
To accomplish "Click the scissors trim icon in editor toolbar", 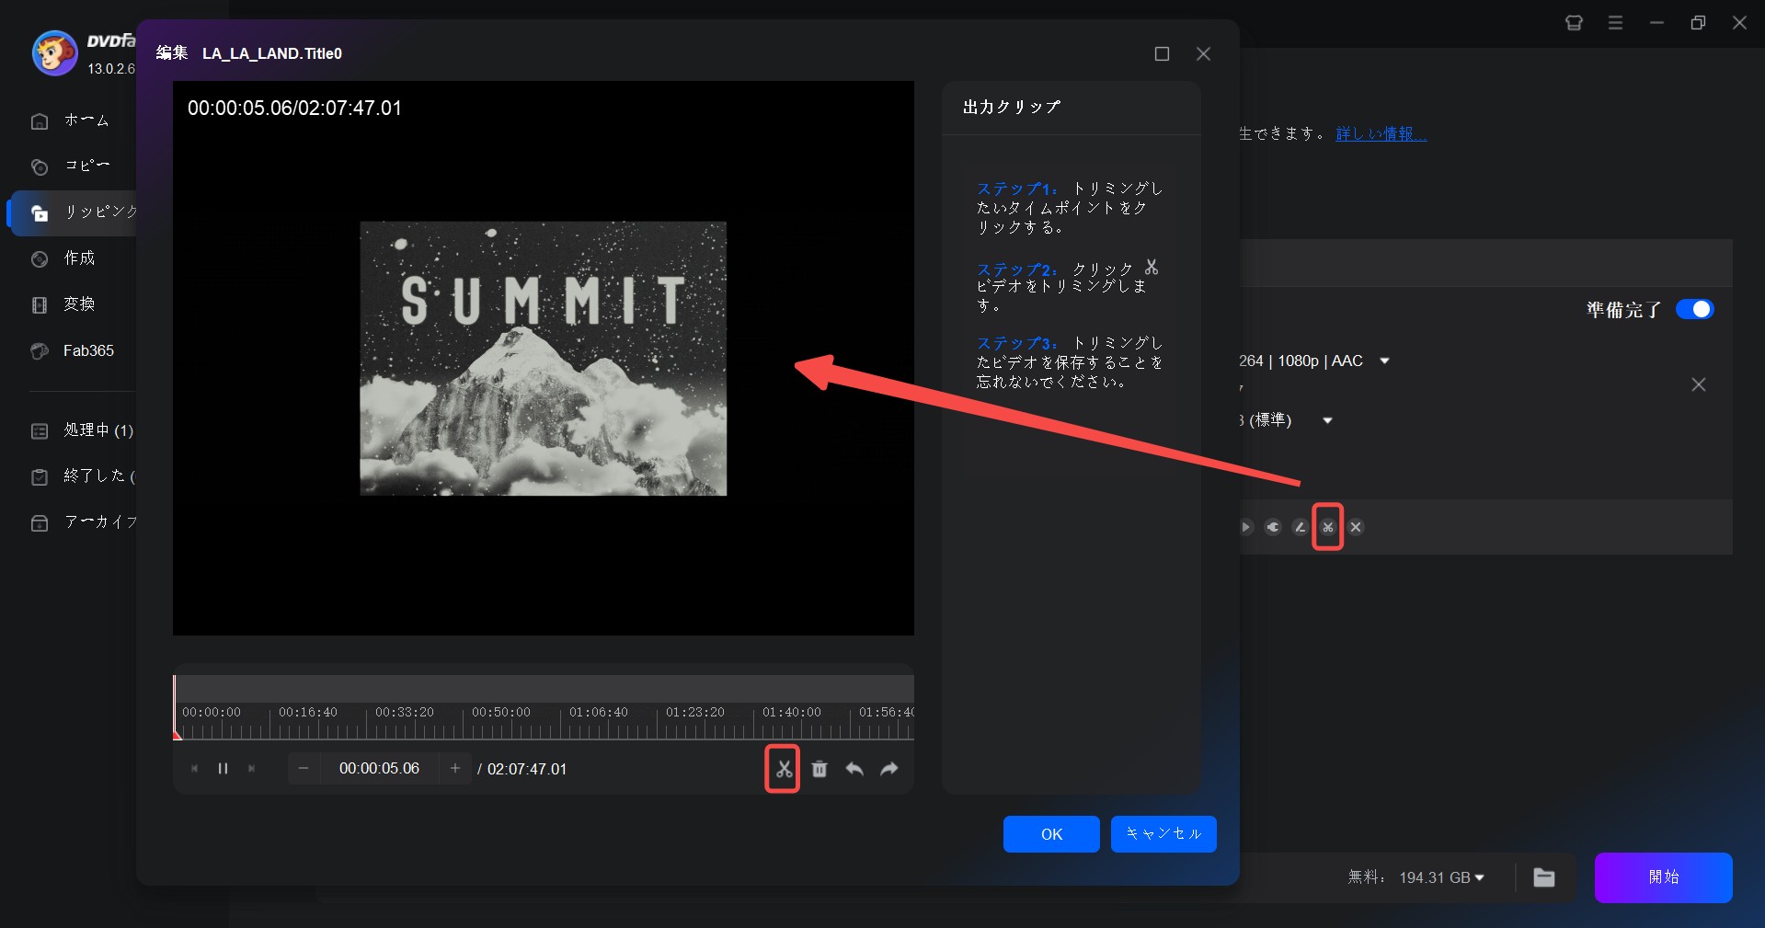I will [784, 769].
